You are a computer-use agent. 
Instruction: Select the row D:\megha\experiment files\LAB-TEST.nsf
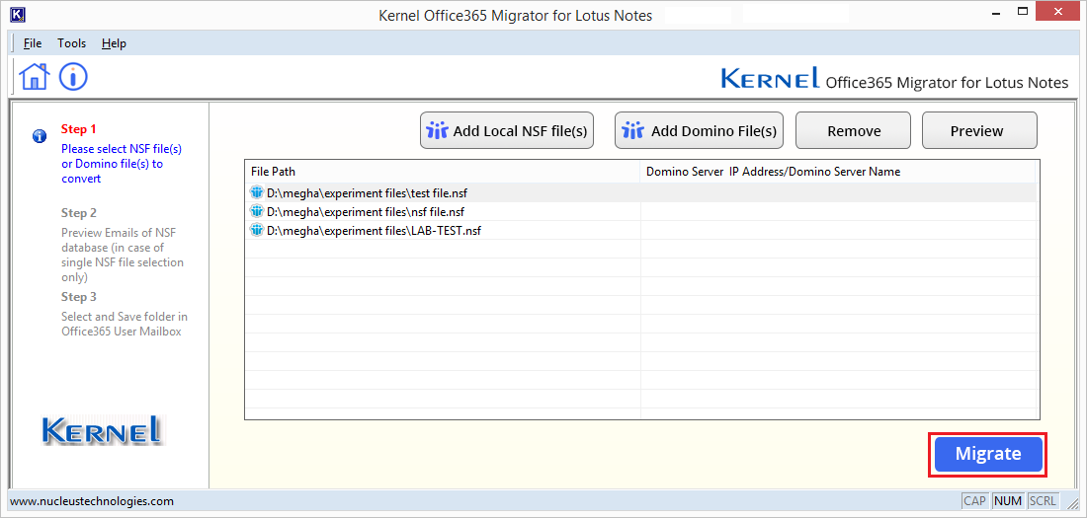coord(640,230)
